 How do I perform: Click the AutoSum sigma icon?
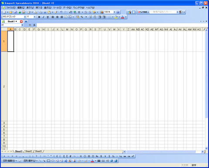[x=79, y=12]
